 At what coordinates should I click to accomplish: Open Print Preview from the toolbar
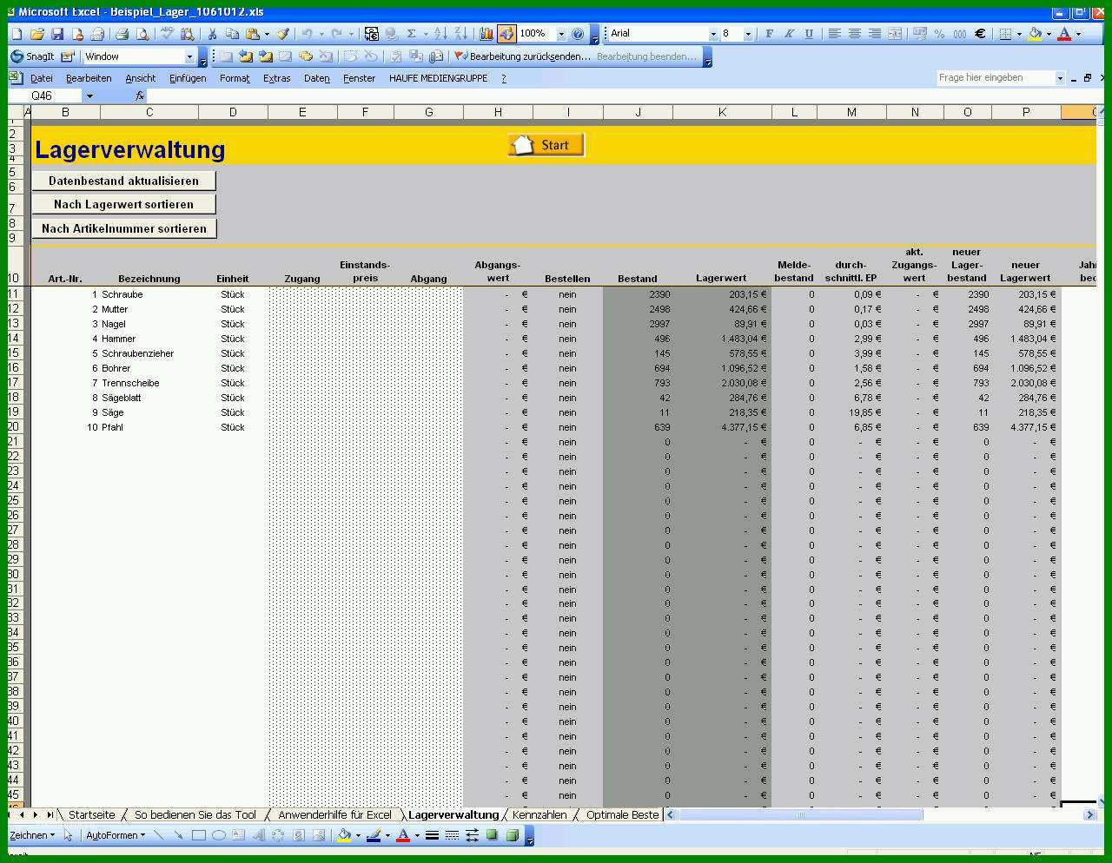(x=142, y=34)
